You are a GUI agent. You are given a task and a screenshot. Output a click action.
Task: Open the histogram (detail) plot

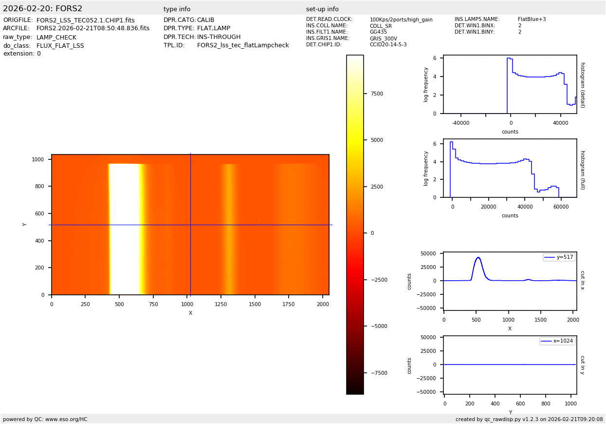click(x=510, y=84)
